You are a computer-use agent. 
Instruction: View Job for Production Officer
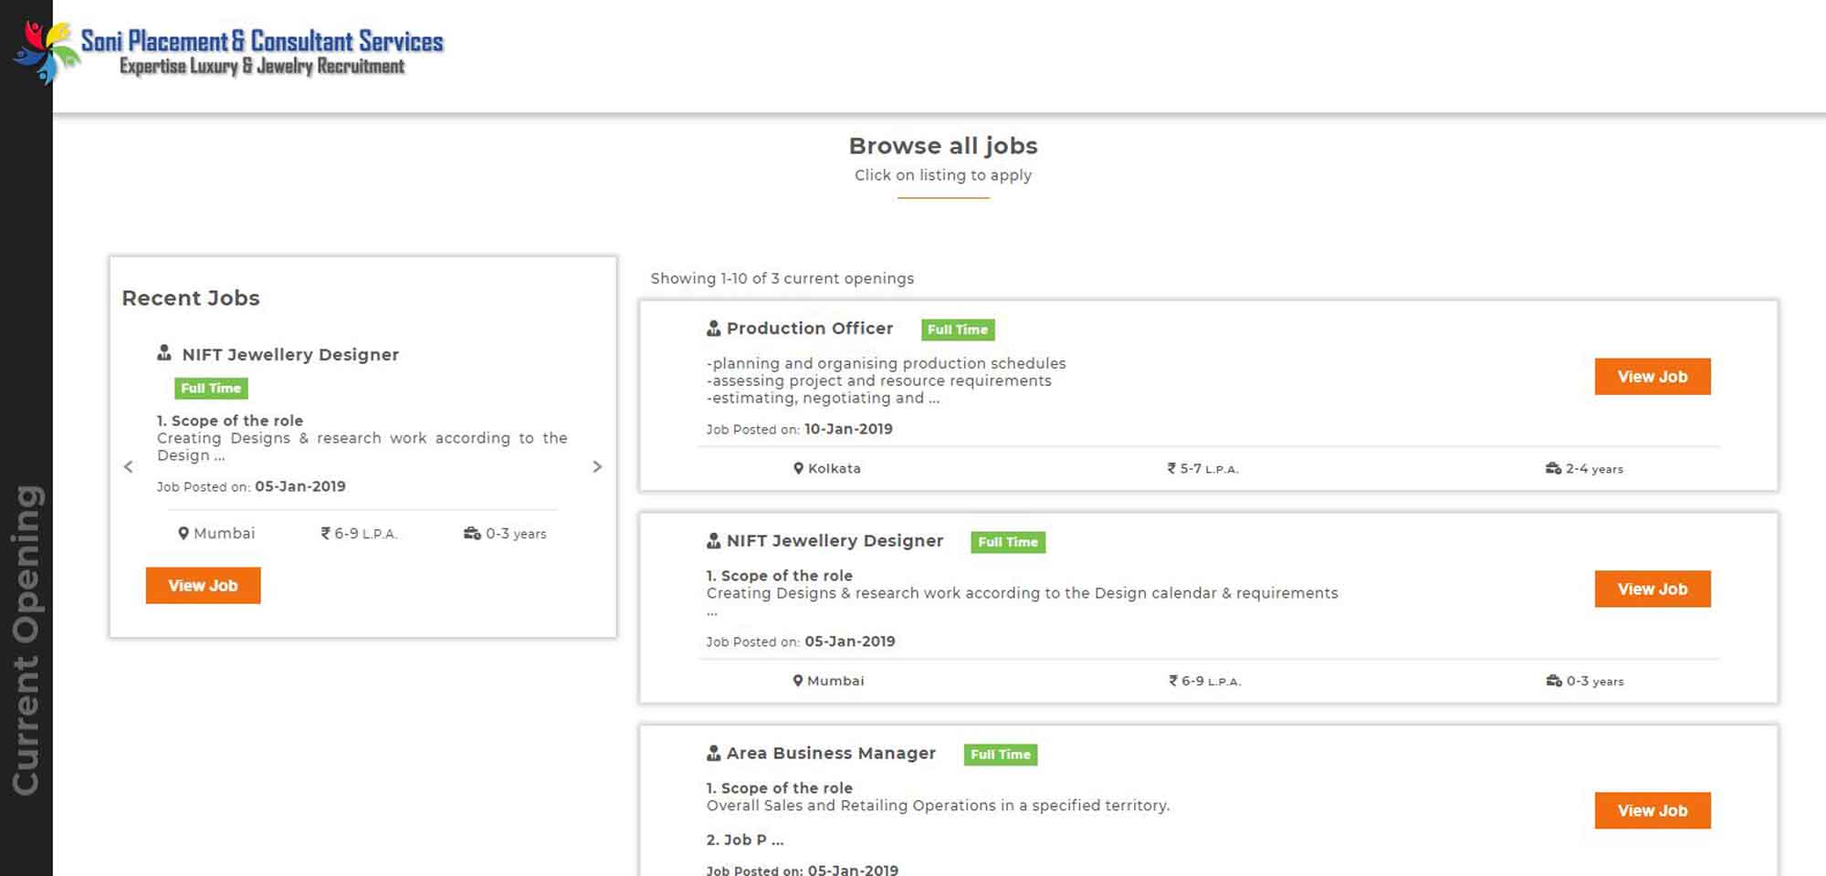1653,376
